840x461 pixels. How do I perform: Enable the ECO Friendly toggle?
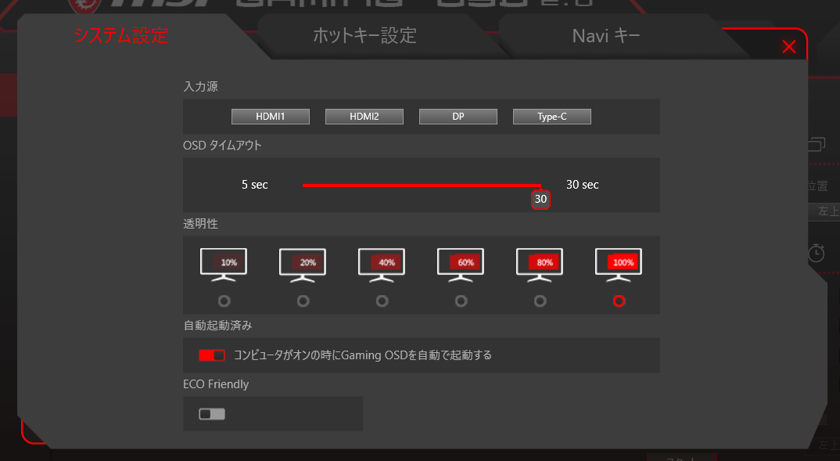click(x=212, y=414)
